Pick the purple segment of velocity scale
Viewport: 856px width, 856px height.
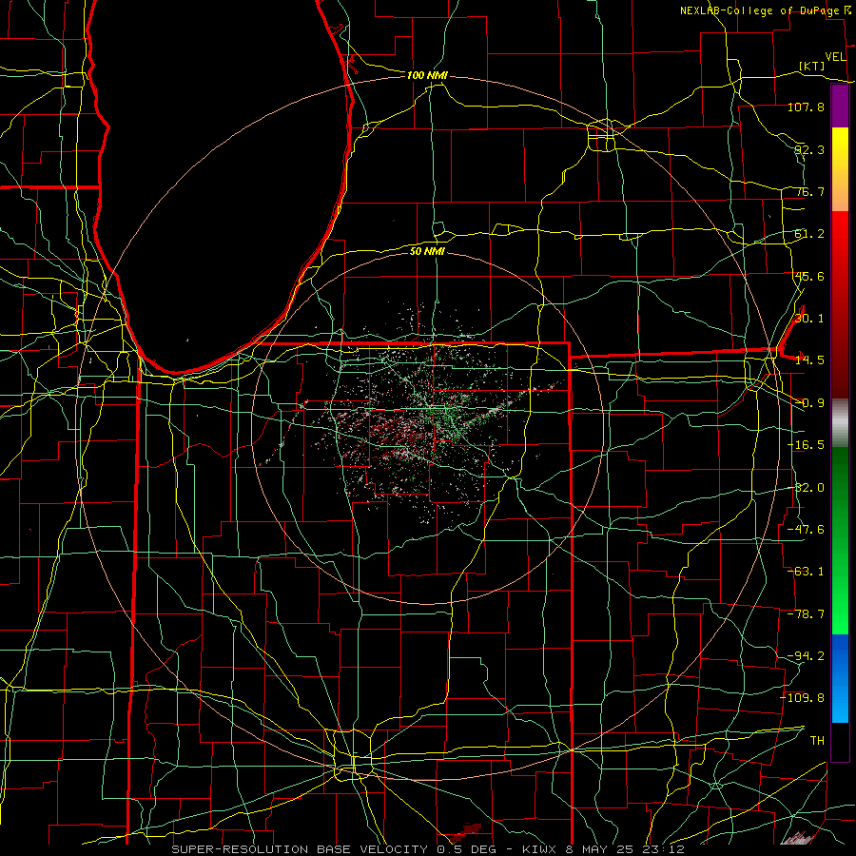pos(840,107)
